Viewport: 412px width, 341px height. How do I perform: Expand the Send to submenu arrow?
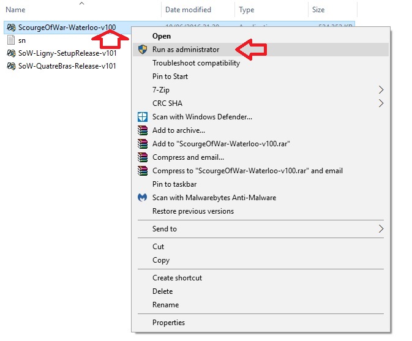coord(381,229)
